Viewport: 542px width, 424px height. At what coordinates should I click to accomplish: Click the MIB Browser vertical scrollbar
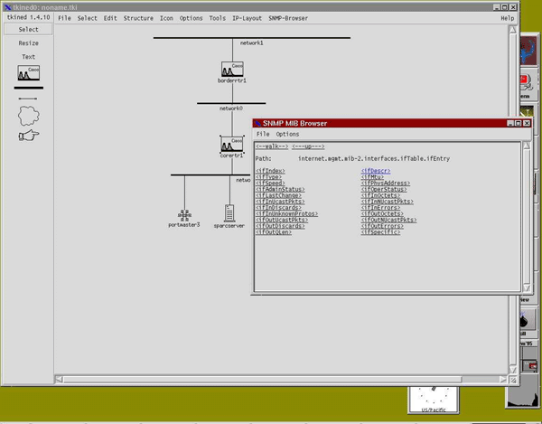click(525, 215)
